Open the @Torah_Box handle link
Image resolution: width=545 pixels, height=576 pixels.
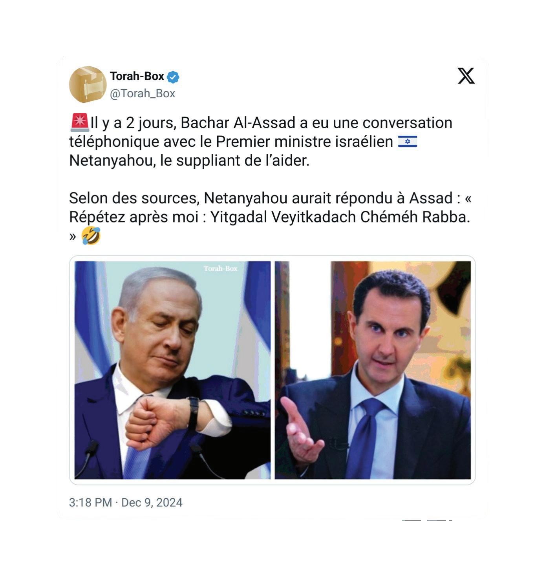(143, 94)
